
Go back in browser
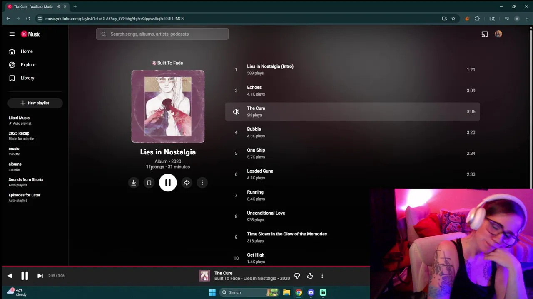tap(8, 18)
